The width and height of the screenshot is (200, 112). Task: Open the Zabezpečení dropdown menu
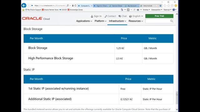157,10
